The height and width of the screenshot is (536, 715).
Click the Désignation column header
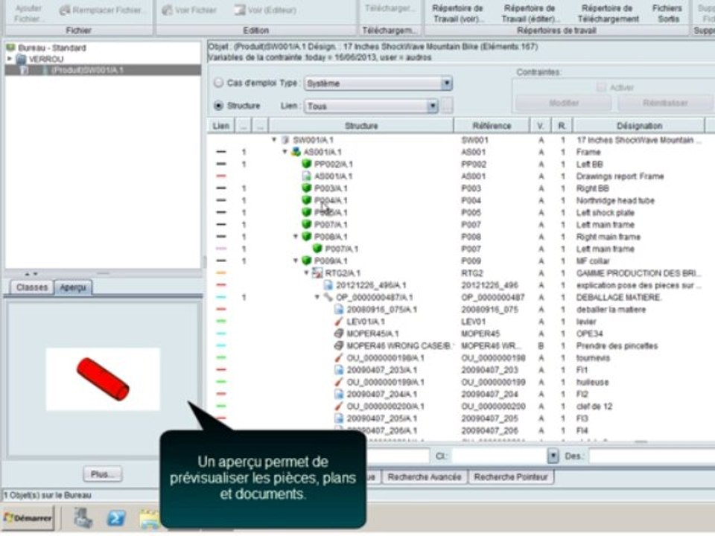(x=639, y=125)
